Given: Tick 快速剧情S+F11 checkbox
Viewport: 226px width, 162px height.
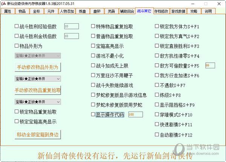Looking at the screenshot, I should (157, 124).
